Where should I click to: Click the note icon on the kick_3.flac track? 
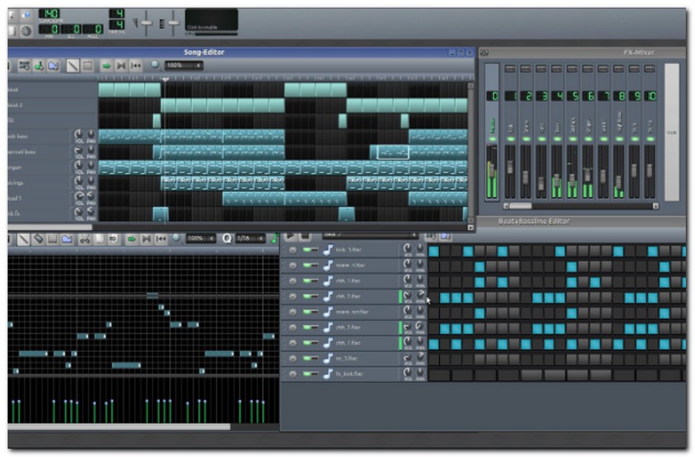(328, 250)
